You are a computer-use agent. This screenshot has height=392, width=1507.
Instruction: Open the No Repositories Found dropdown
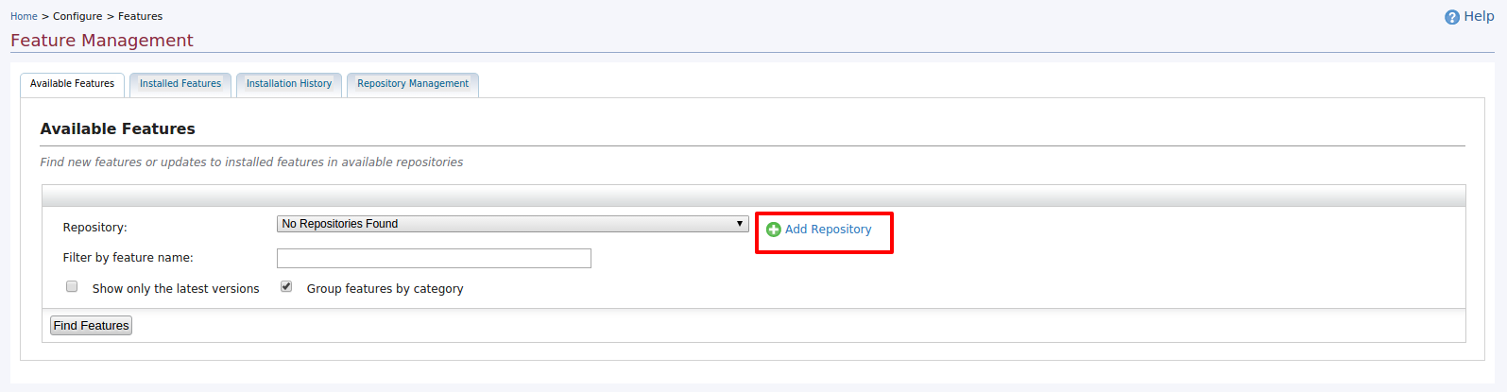click(x=512, y=224)
